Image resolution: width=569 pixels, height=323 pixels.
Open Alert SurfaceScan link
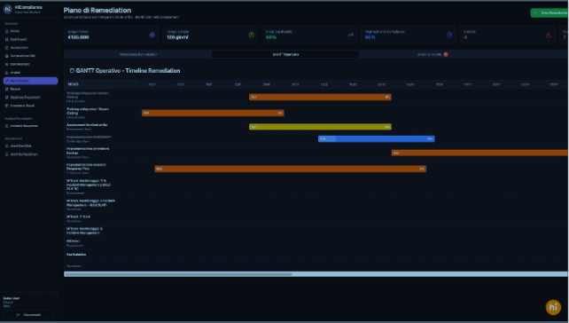(30, 154)
